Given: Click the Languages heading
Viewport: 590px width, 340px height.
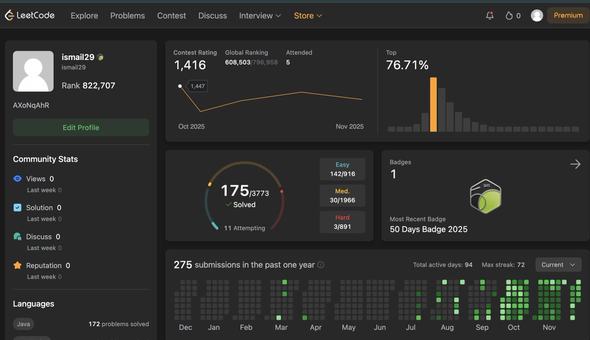Looking at the screenshot, I should pos(33,304).
